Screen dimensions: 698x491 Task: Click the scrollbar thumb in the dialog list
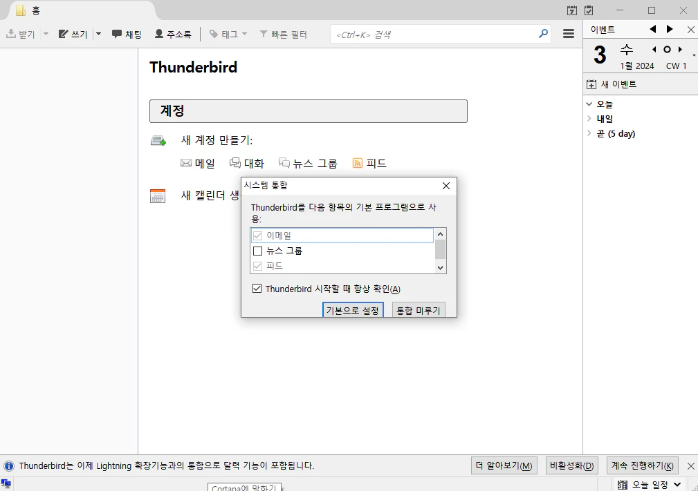coord(440,249)
